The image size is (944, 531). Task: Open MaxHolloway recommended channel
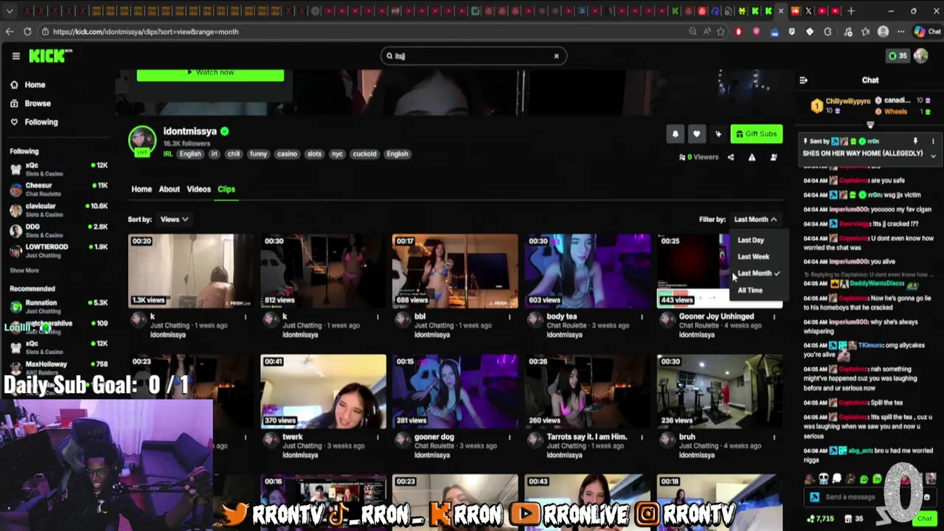tap(59, 367)
